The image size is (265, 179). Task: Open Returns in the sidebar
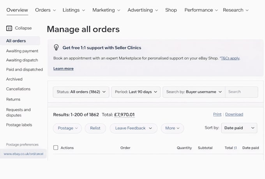[13, 99]
